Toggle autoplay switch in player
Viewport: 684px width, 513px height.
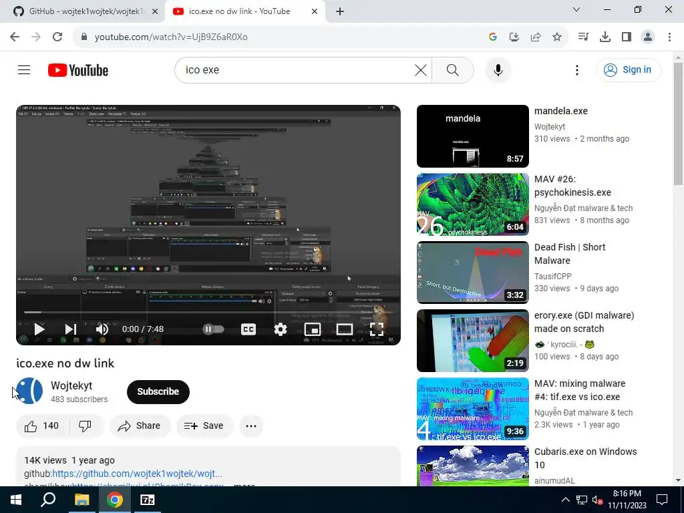pos(213,329)
